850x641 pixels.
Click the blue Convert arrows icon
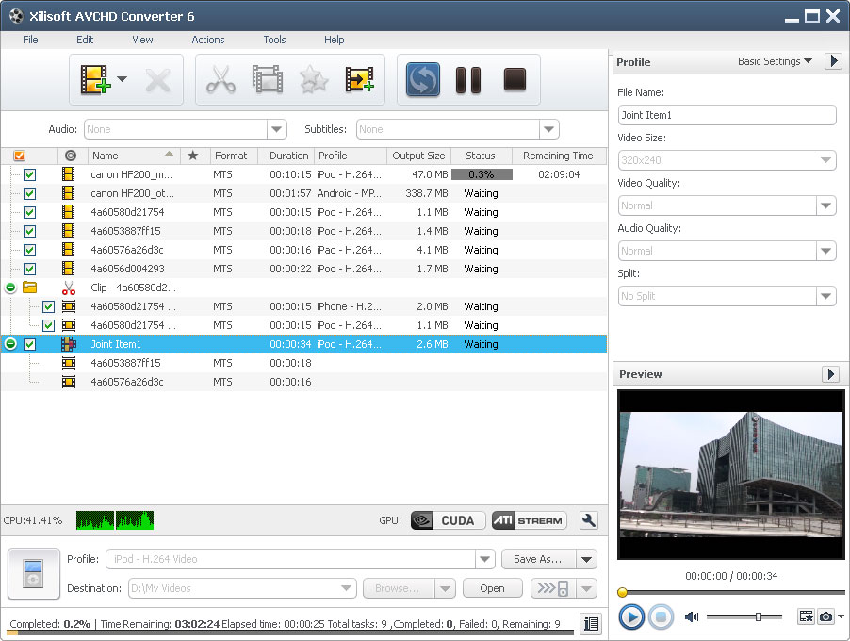423,80
